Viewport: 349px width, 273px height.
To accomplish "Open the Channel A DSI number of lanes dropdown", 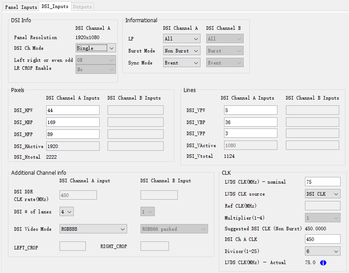I will (x=67, y=212).
